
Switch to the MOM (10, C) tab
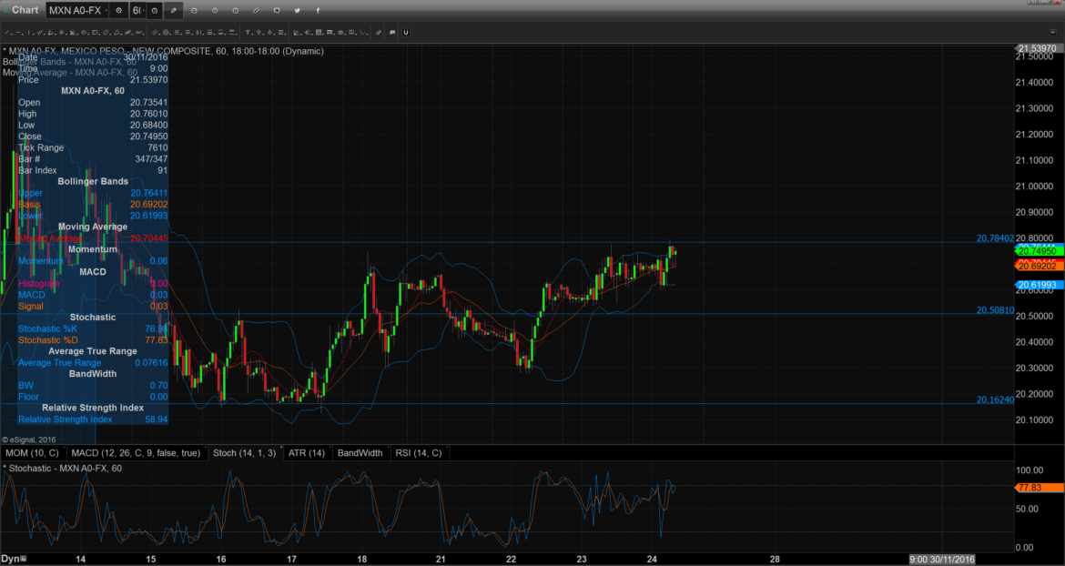[32, 452]
